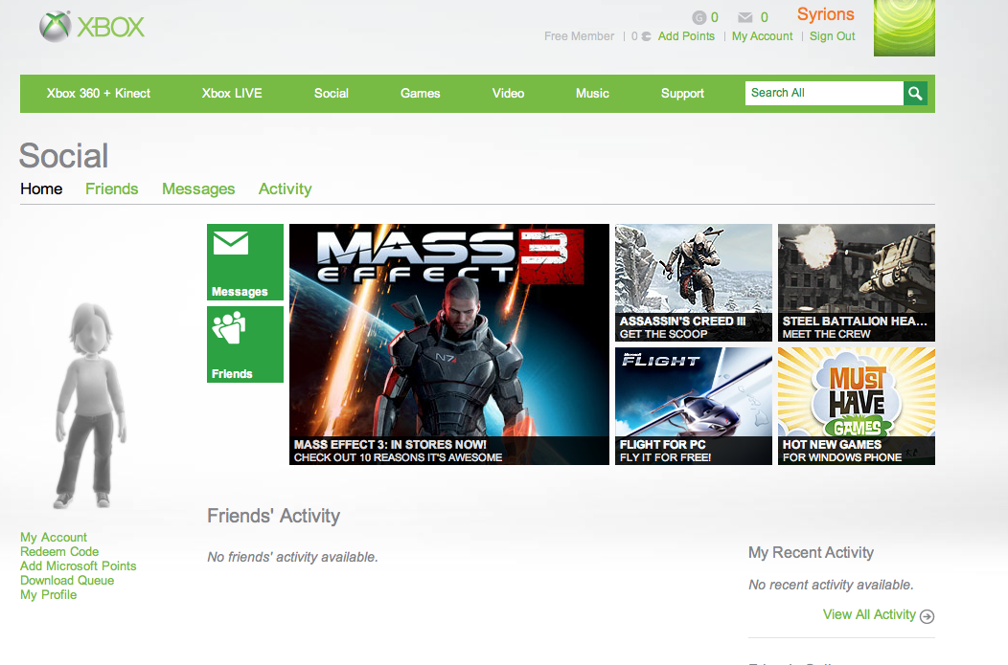Open the My Profile link
1008x665 pixels.
[x=48, y=595]
